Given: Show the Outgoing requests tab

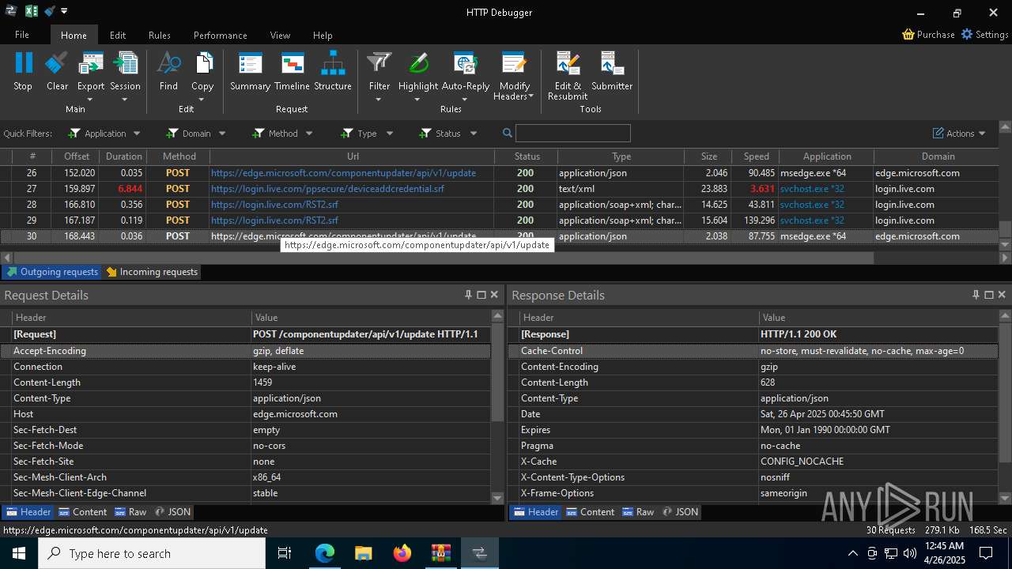Looking at the screenshot, I should coord(52,272).
